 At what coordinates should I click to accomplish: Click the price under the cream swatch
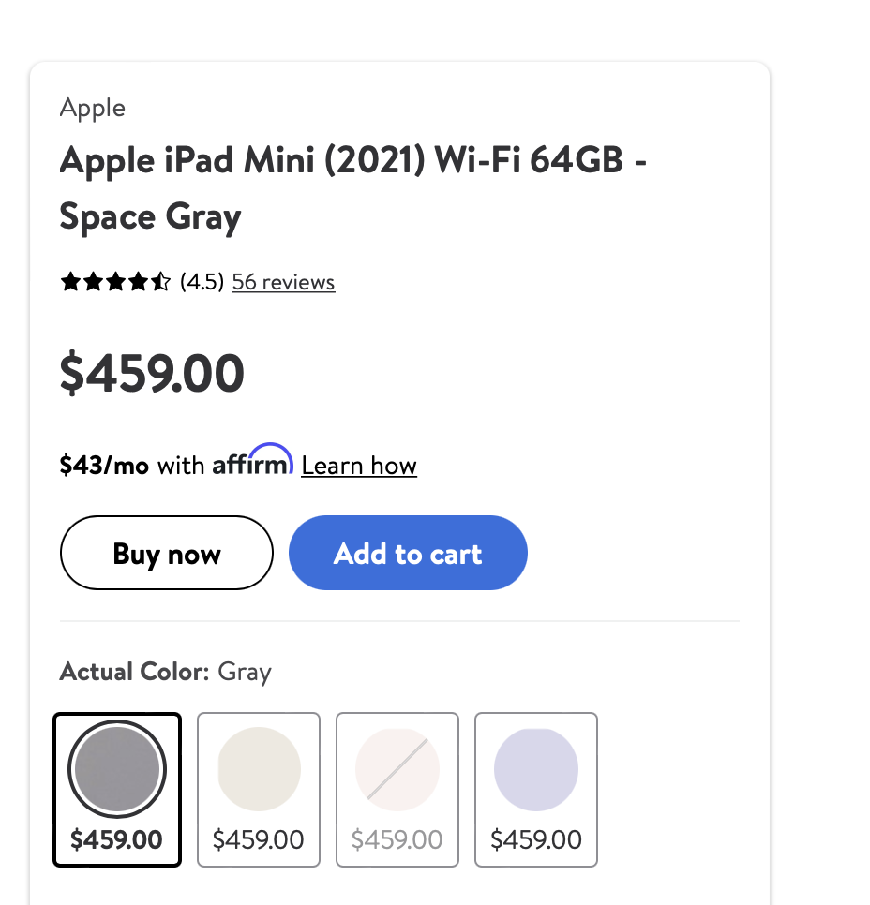click(x=259, y=839)
